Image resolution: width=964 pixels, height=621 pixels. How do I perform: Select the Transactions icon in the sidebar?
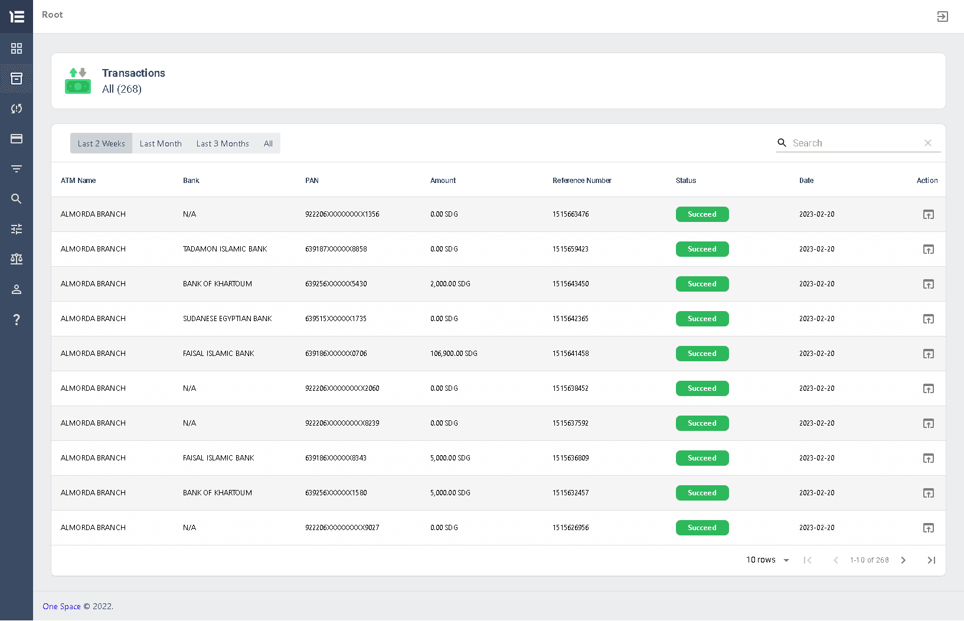[16, 78]
